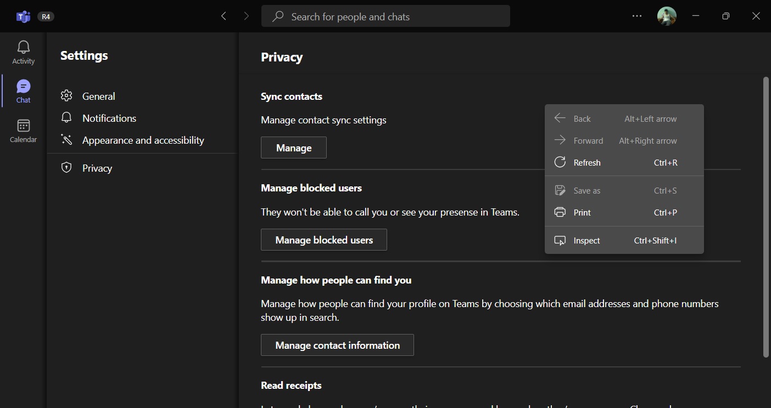This screenshot has width=771, height=408.
Task: Choose Back Alt+Left arrow from context menu
Action: point(624,118)
